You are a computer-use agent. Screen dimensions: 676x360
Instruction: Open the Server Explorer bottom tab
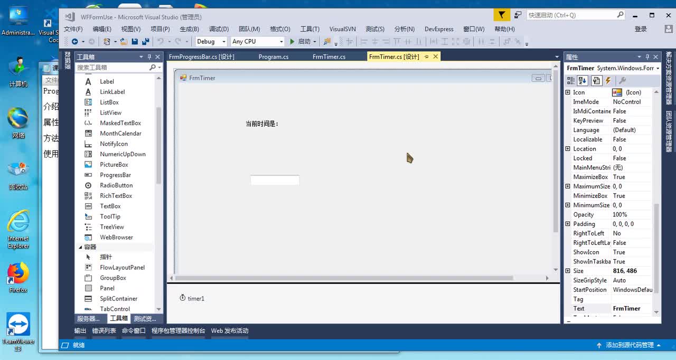tap(88, 318)
